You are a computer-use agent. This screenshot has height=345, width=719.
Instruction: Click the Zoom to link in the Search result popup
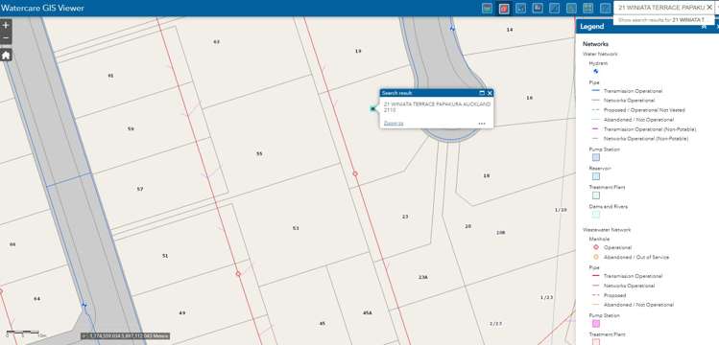394,123
